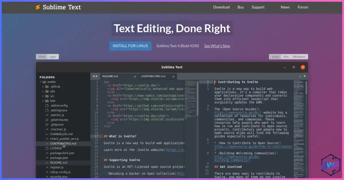The width and height of the screenshot is (344, 180).
Task: Select the .eslintignore file icon
Action: [x=47, y=110]
